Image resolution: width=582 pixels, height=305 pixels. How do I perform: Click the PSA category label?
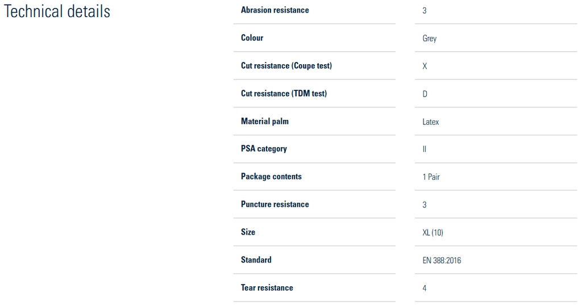264,149
